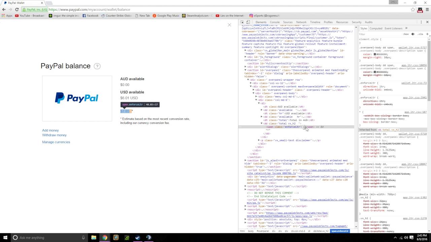Click the Add money link
This screenshot has width=431, height=242.
(x=51, y=130)
